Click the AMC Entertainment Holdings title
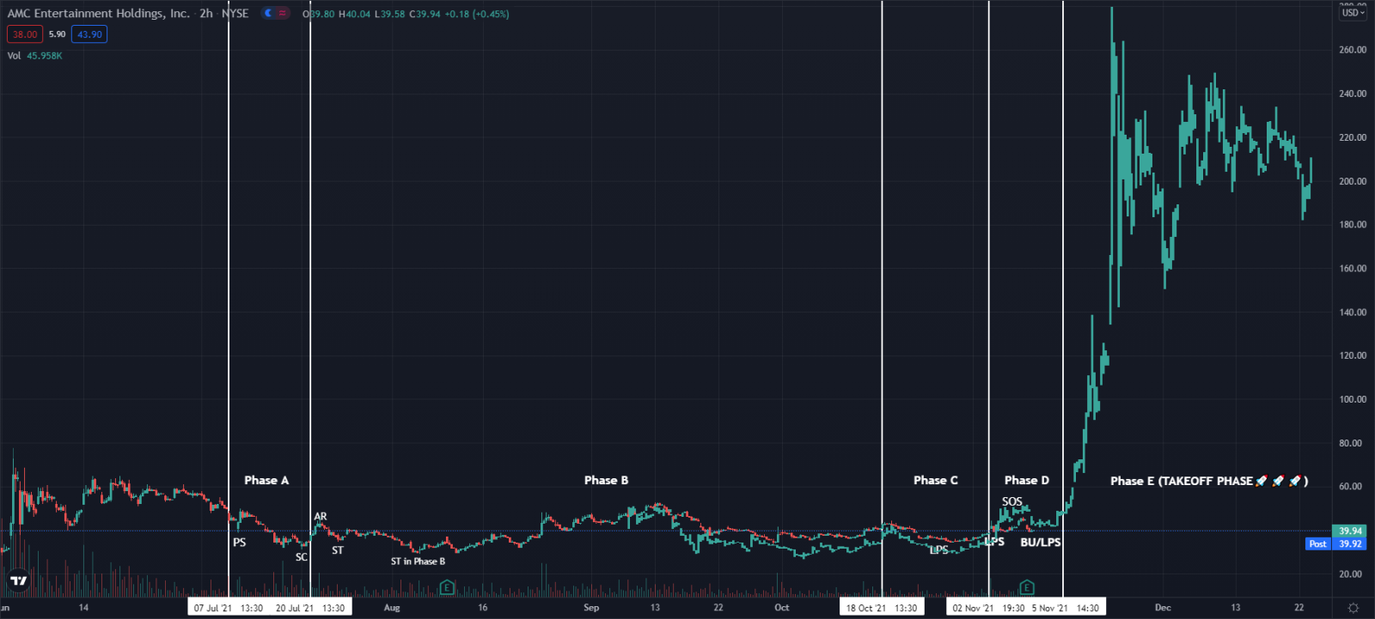This screenshot has height=619, width=1375. click(99, 13)
